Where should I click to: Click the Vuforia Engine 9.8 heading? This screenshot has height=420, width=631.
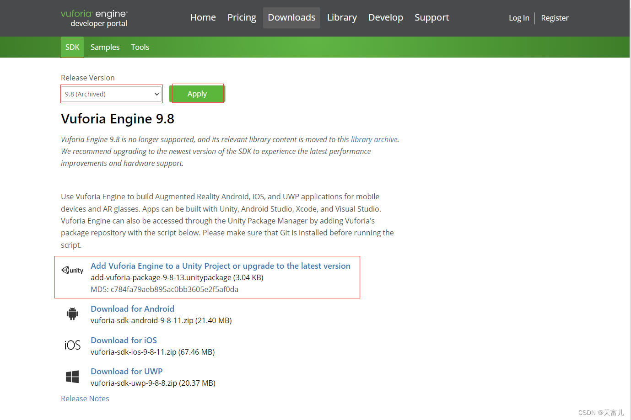pyautogui.click(x=118, y=119)
